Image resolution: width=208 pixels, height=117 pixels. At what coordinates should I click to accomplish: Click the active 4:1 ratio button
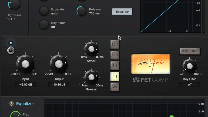pyautogui.click(x=115, y=77)
